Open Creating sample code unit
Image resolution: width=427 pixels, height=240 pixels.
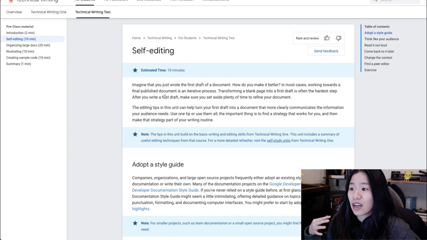click(28, 57)
